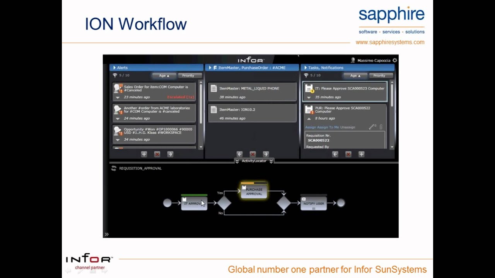The width and height of the screenshot is (495, 278).
Task: Click the refresh icon beside REQUISITION_APPROVAL
Action: 114,168
